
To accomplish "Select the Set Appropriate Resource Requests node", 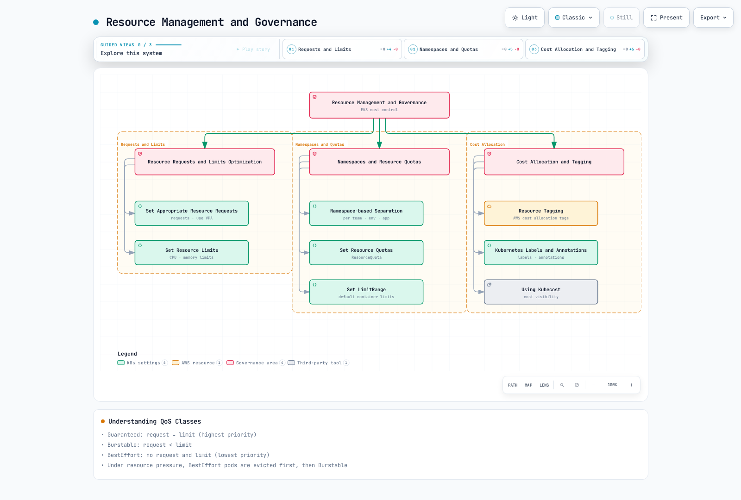I will 192,213.
